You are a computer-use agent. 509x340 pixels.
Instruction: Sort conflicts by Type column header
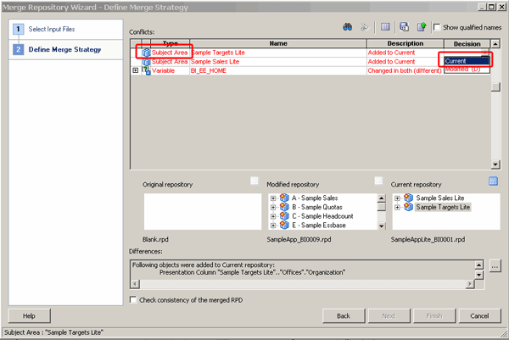(x=171, y=43)
